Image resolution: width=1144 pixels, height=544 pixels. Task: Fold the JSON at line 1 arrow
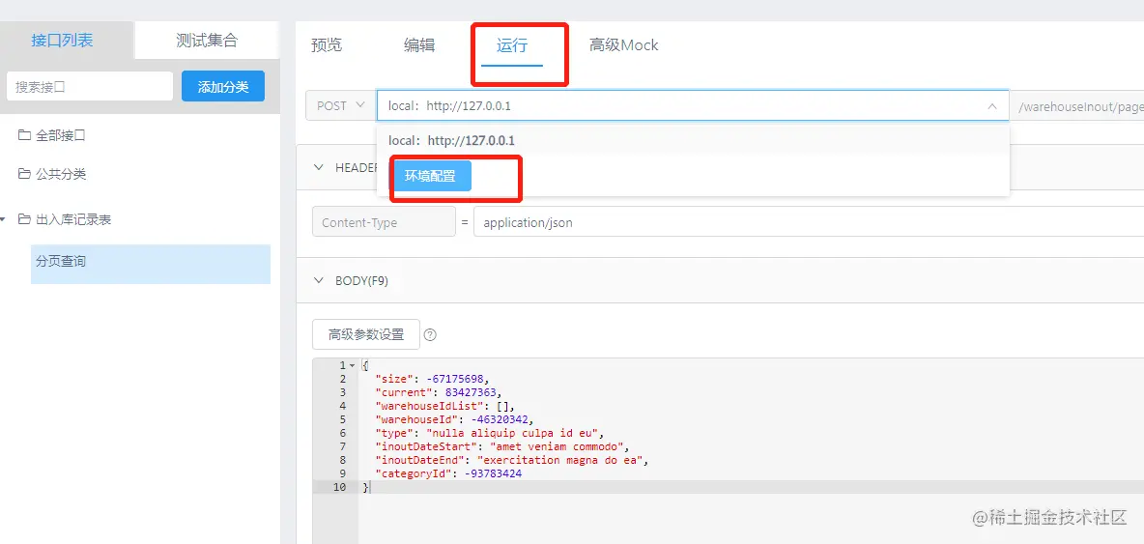click(x=353, y=365)
